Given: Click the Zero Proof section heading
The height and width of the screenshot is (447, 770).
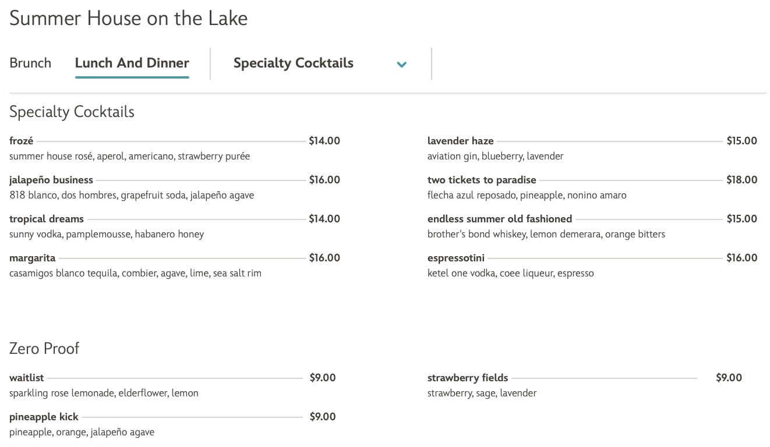Looking at the screenshot, I should pos(44,347).
